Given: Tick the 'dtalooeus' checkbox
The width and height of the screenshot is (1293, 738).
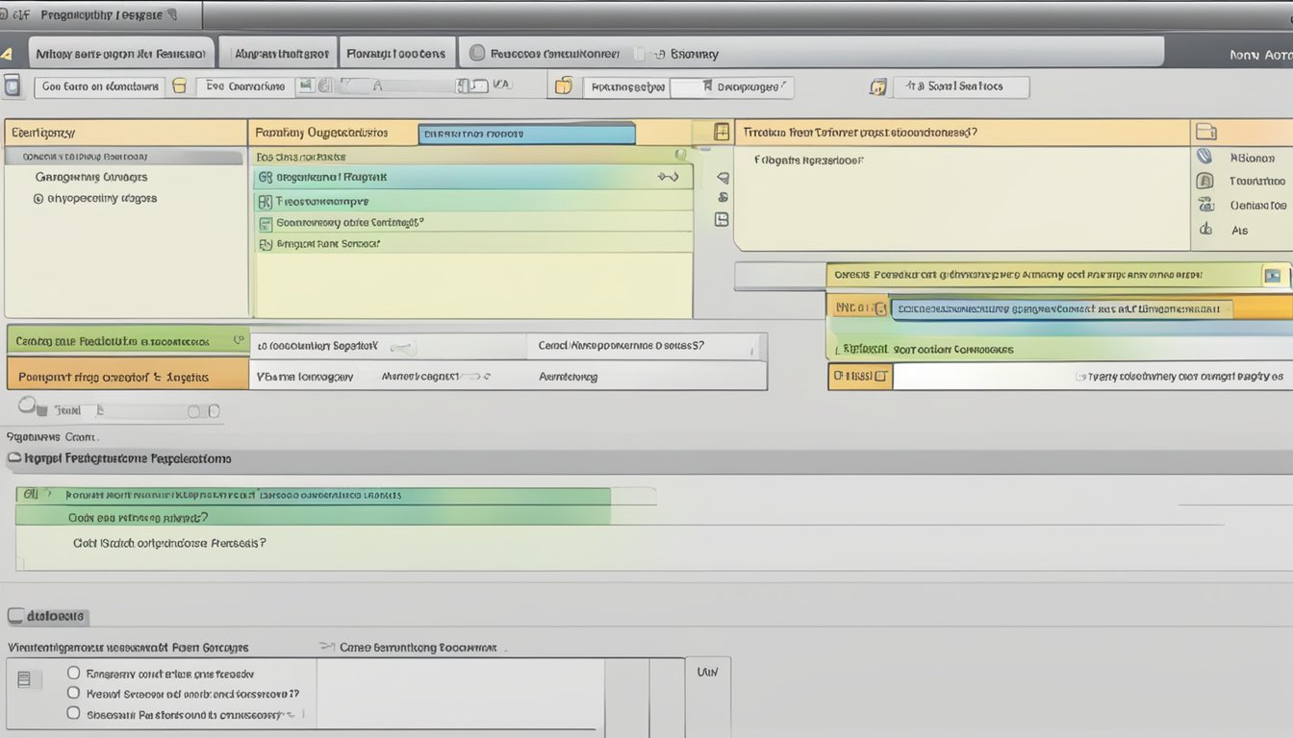Looking at the screenshot, I should pos(15,616).
